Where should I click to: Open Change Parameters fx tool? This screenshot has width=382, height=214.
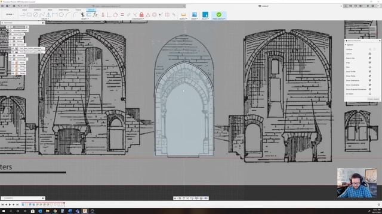click(95, 15)
